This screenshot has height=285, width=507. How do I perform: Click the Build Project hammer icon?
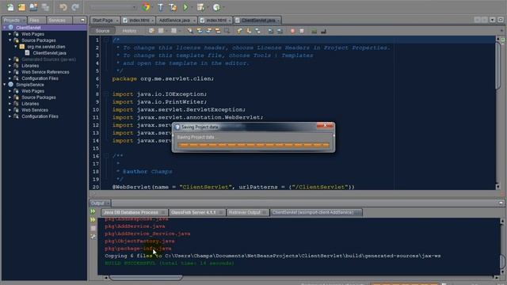(161, 7)
